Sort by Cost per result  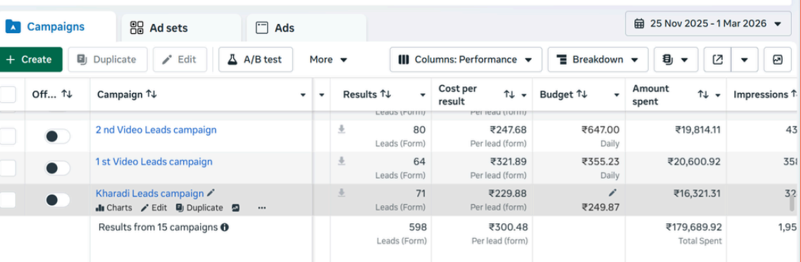(509, 94)
